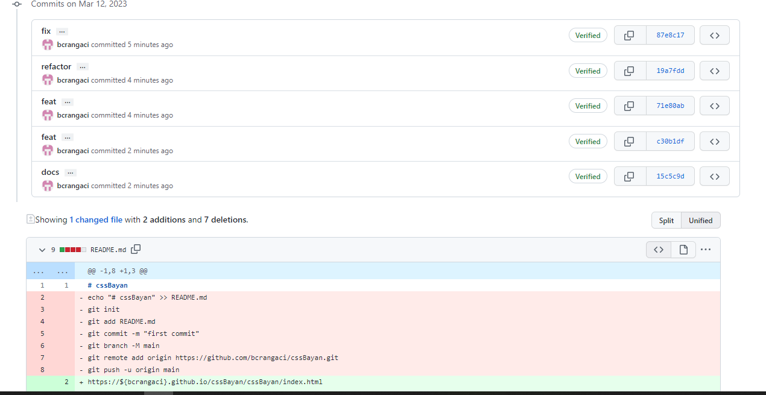Image resolution: width=766 pixels, height=395 pixels.
Task: Click the file tree toggle icon beside Showing
Action: [30, 219]
